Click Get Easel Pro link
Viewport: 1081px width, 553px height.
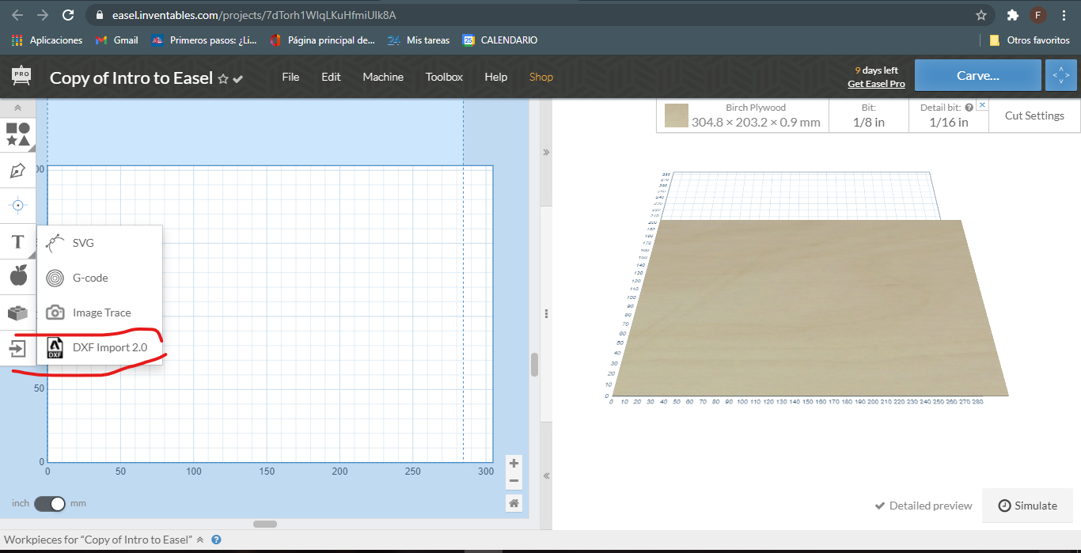pyautogui.click(x=876, y=84)
